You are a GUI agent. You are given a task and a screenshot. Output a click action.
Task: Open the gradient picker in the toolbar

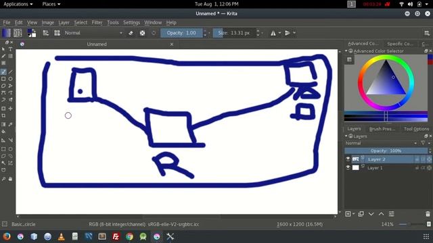point(6,33)
